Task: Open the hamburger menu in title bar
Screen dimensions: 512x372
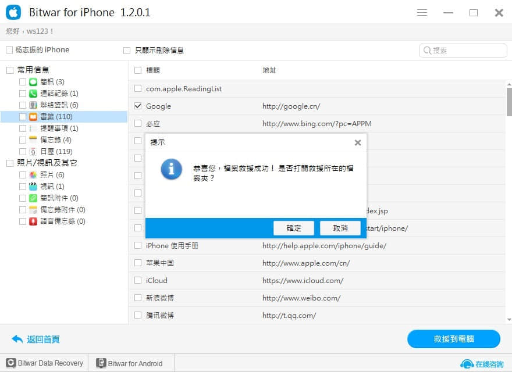Action: [422, 13]
